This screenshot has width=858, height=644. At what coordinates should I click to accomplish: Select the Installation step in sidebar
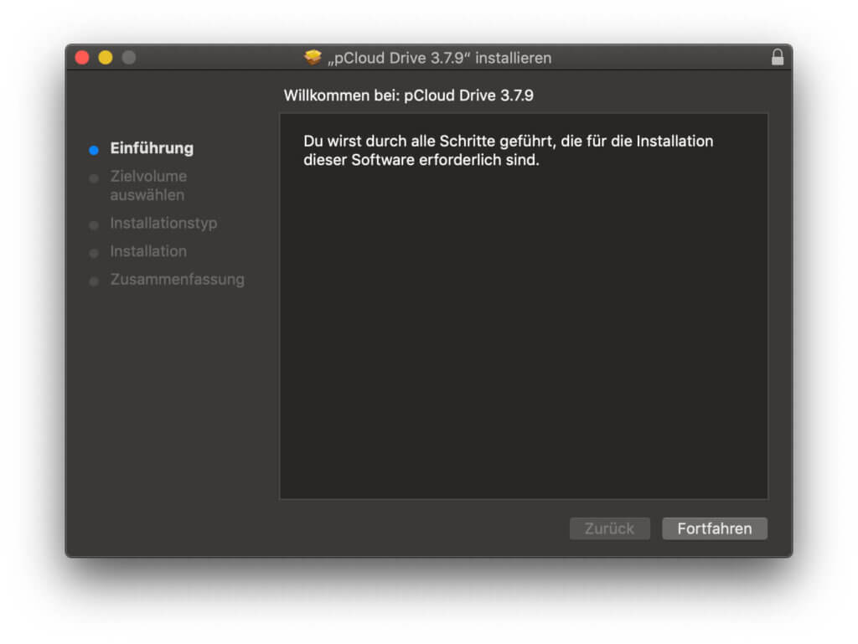pyautogui.click(x=148, y=251)
